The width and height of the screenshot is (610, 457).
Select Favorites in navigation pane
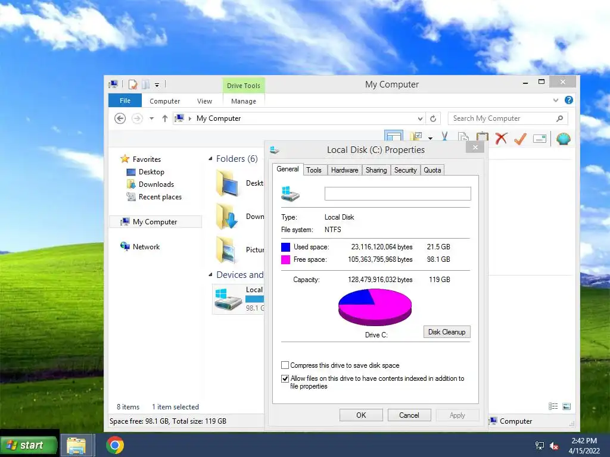pyautogui.click(x=147, y=159)
